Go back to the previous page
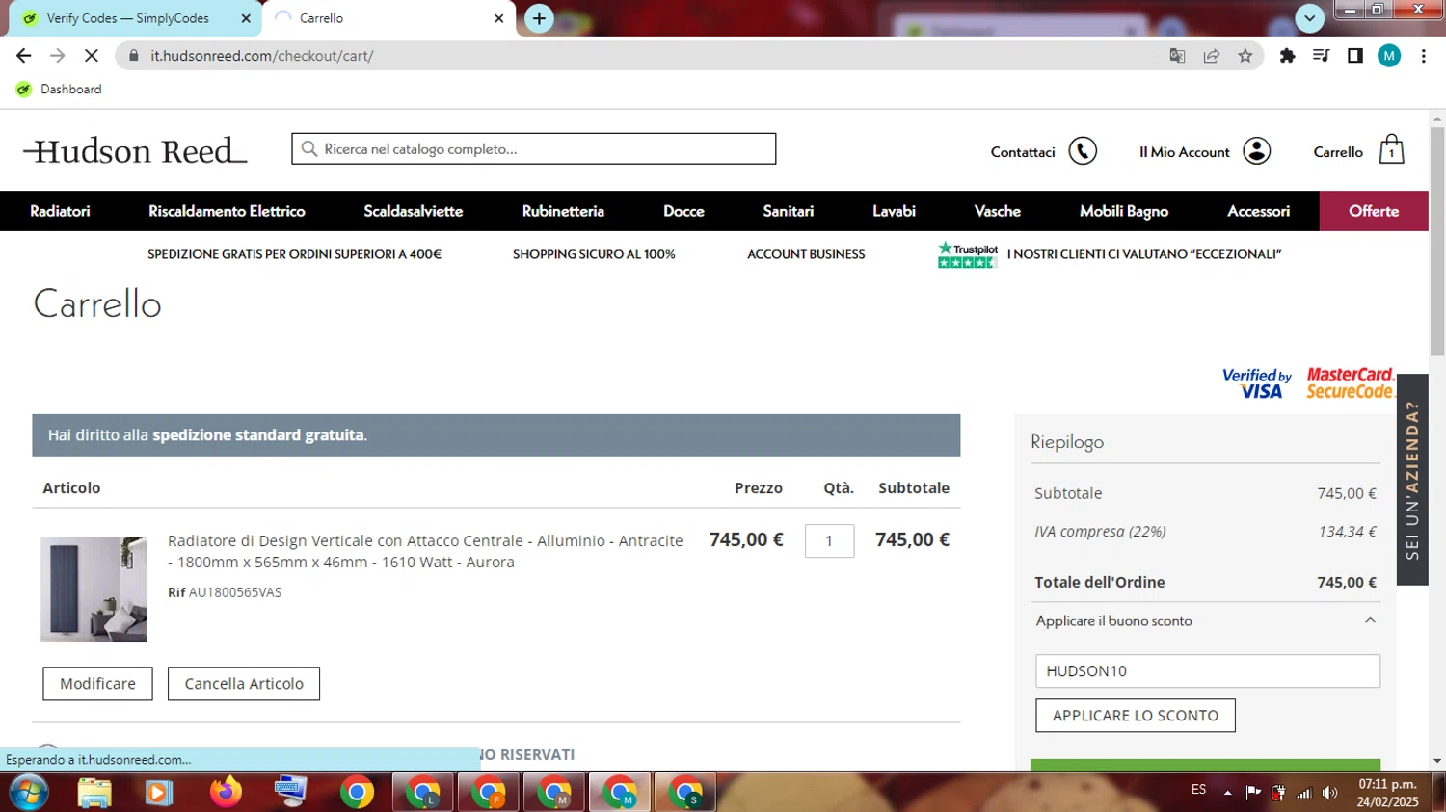The height and width of the screenshot is (812, 1446). pyautogui.click(x=23, y=56)
